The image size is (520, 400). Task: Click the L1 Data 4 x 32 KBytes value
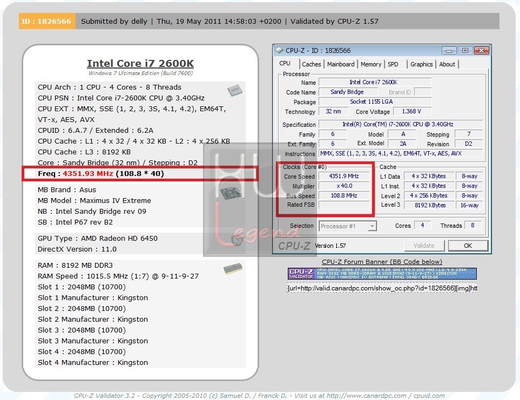428,177
